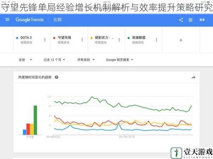
Task: Share this trends comparison via the header share icon
Action: tap(181, 20)
